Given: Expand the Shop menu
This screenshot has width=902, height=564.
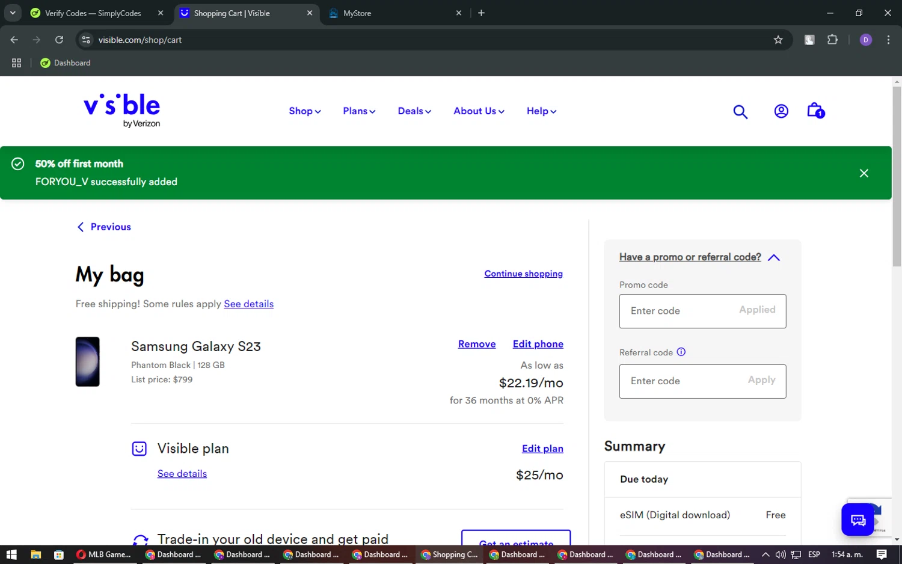Looking at the screenshot, I should 305,111.
